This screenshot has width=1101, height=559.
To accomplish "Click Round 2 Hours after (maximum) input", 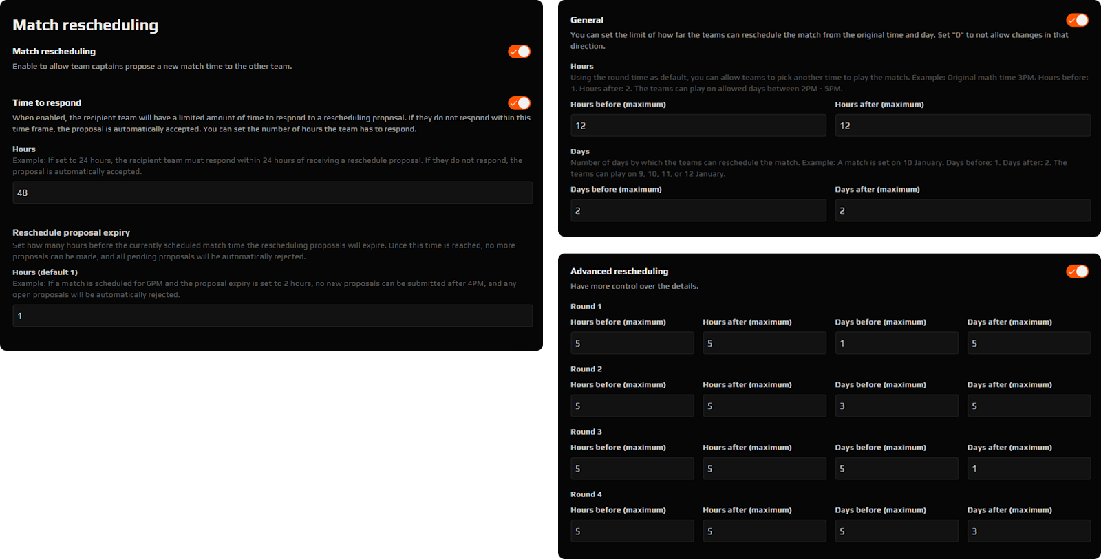I will (764, 406).
